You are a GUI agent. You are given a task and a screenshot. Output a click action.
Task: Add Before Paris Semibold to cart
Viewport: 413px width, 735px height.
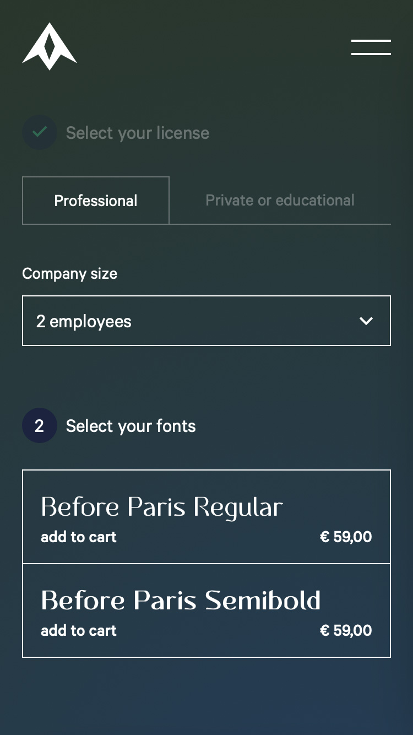[79, 631]
